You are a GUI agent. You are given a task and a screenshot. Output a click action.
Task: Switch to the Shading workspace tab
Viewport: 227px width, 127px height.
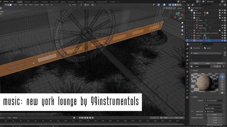63,2
